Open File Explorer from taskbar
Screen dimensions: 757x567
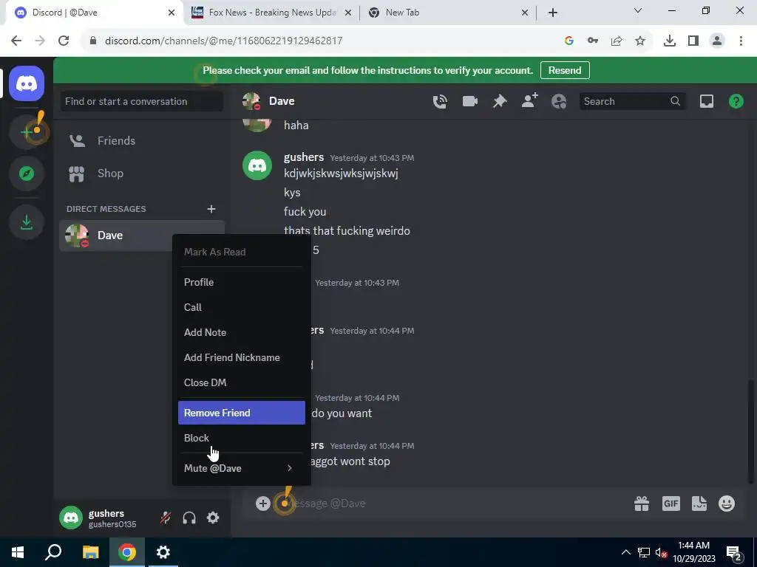[90, 552]
